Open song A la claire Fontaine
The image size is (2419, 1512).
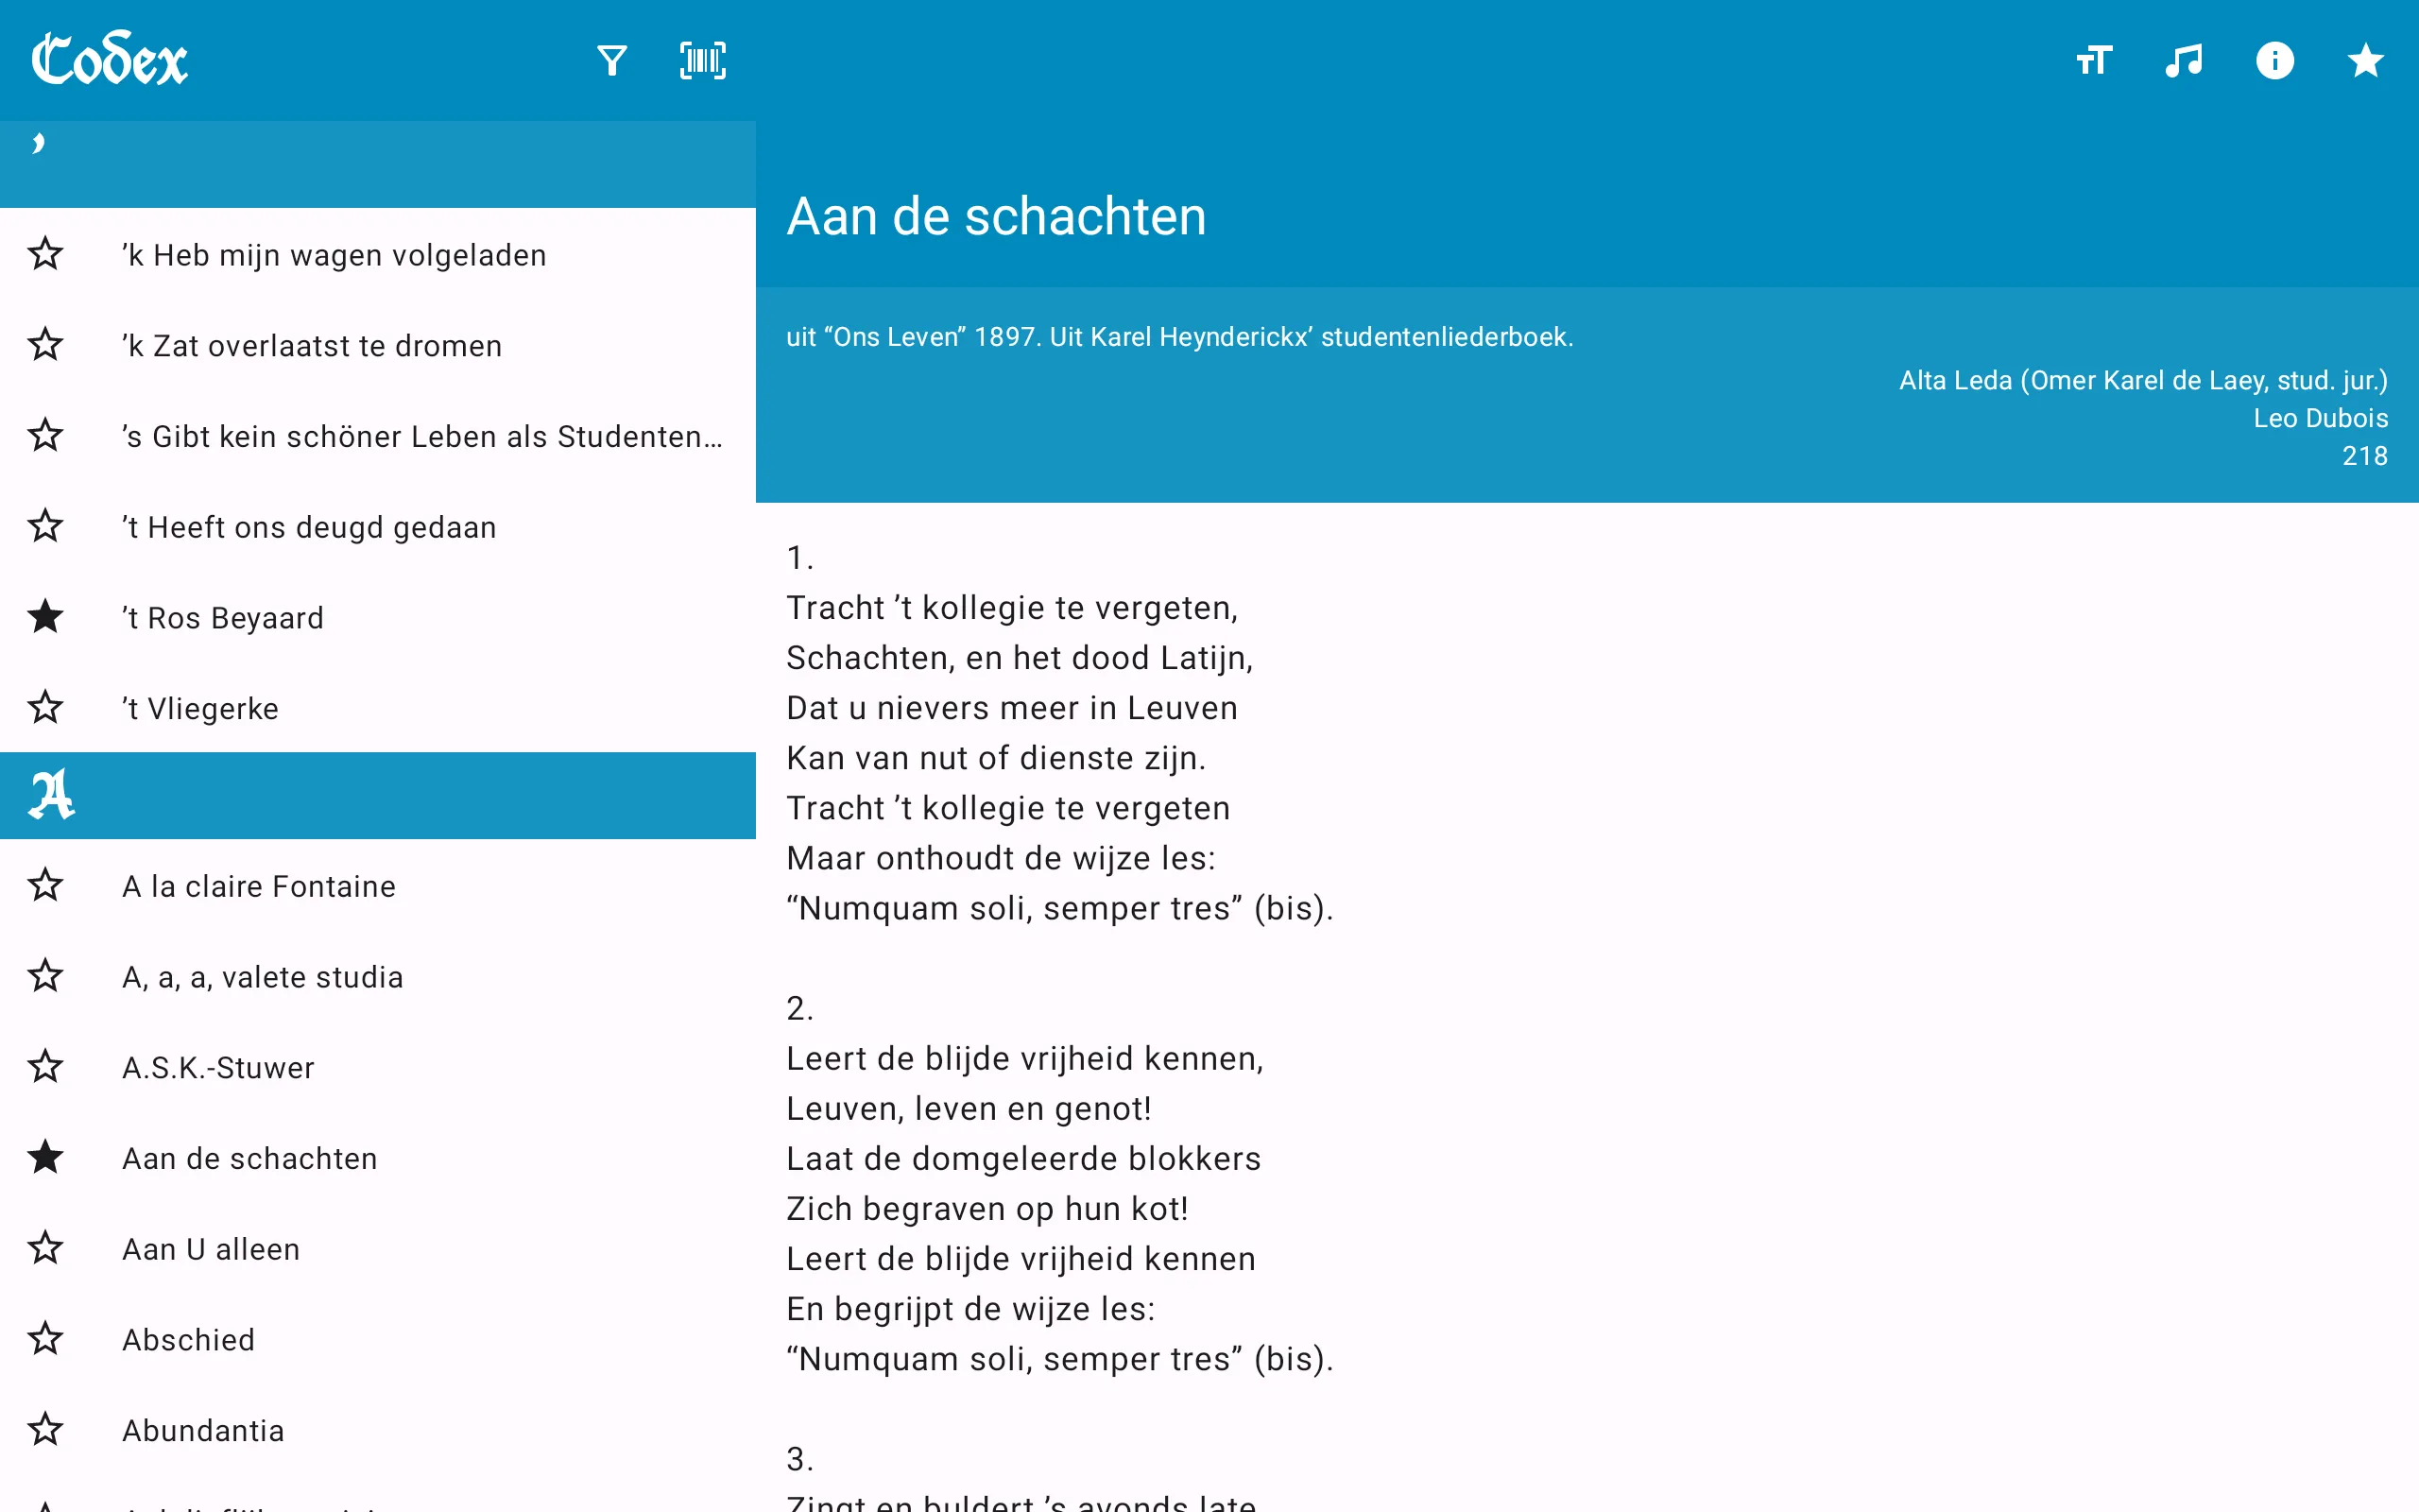pos(259,886)
